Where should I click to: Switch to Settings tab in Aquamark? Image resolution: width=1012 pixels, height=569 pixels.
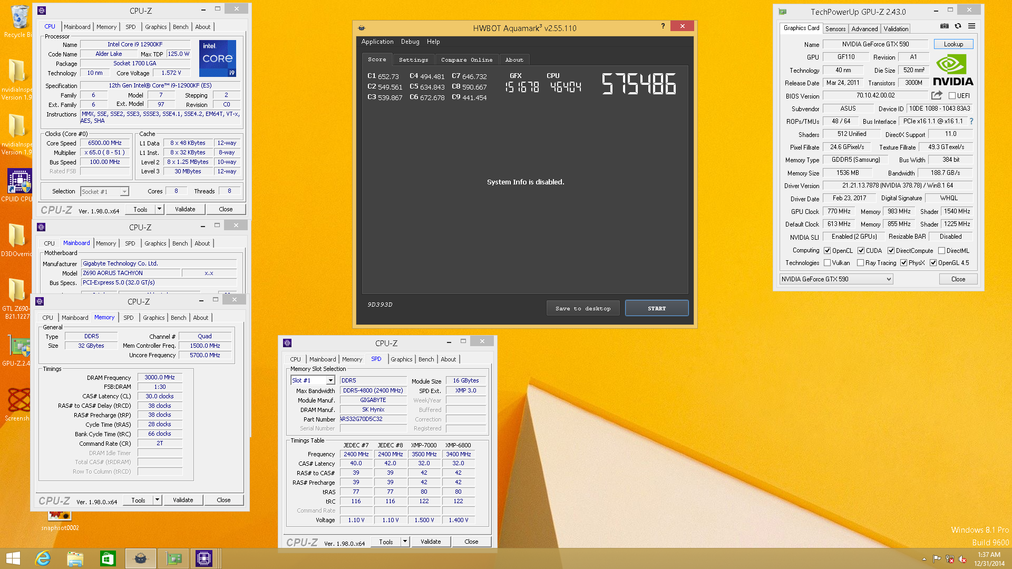pyautogui.click(x=413, y=60)
